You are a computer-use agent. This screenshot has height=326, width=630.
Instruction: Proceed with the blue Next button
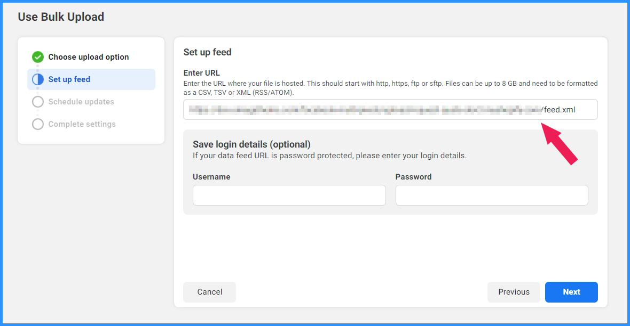point(571,292)
